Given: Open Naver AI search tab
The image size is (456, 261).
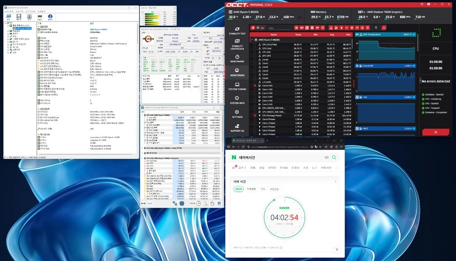Looking at the screenshot, I should pyautogui.click(x=233, y=168).
